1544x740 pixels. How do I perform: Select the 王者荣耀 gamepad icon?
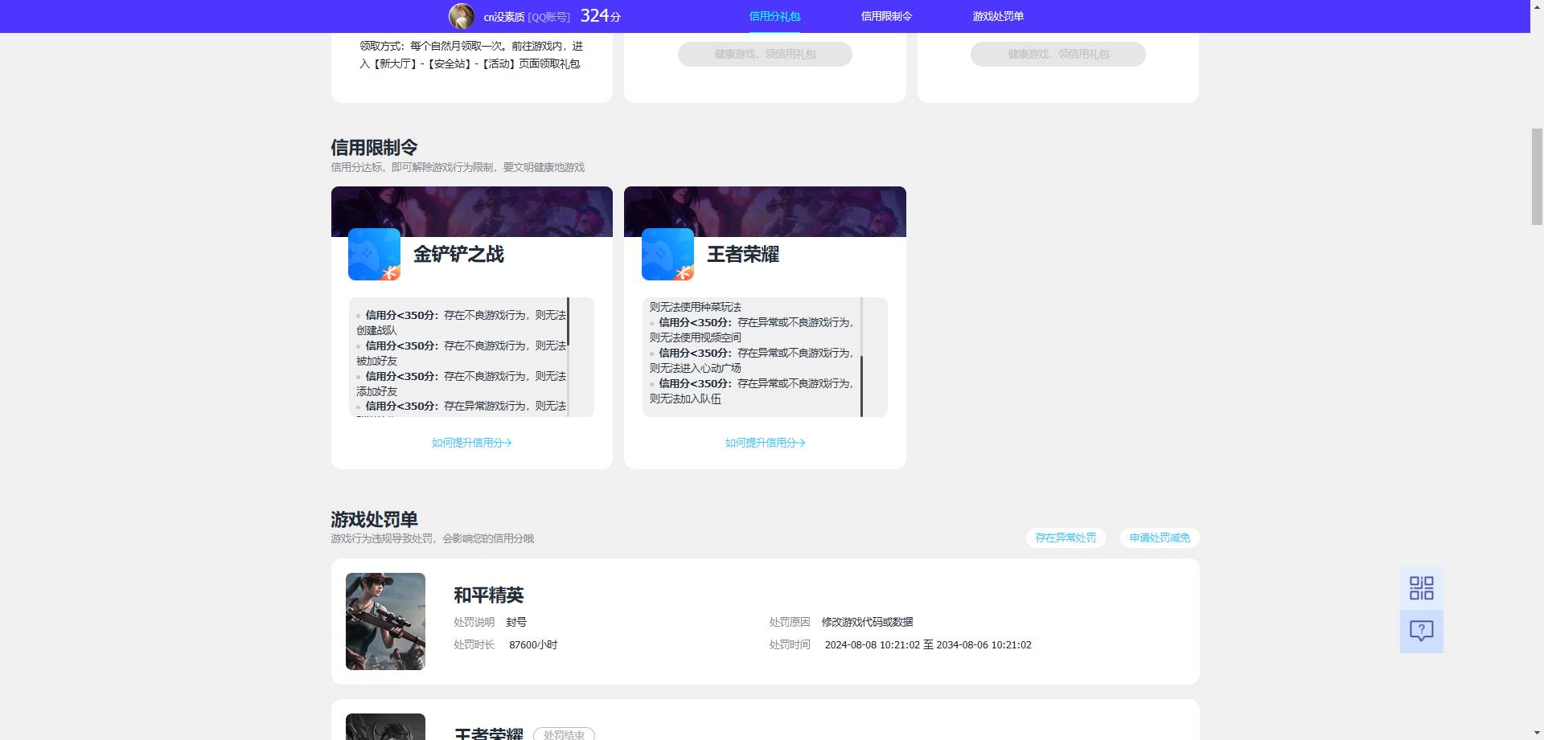(667, 254)
